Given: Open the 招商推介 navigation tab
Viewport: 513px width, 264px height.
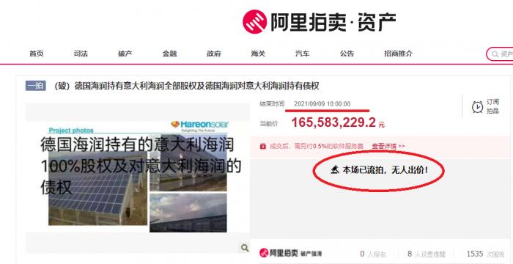Looking at the screenshot, I should click(399, 54).
